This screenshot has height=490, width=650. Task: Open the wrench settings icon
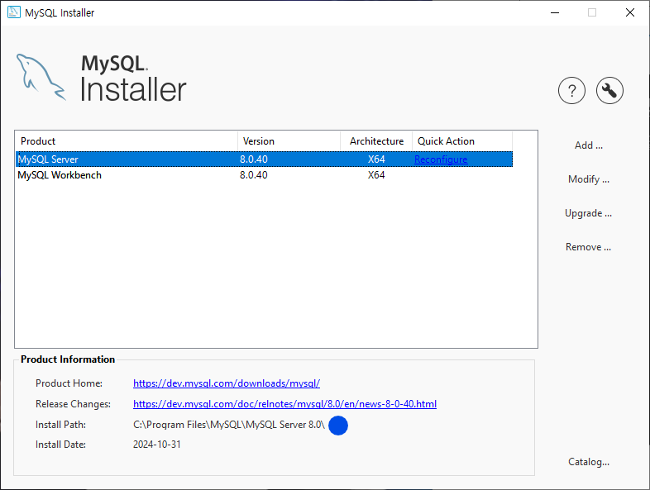(x=609, y=90)
